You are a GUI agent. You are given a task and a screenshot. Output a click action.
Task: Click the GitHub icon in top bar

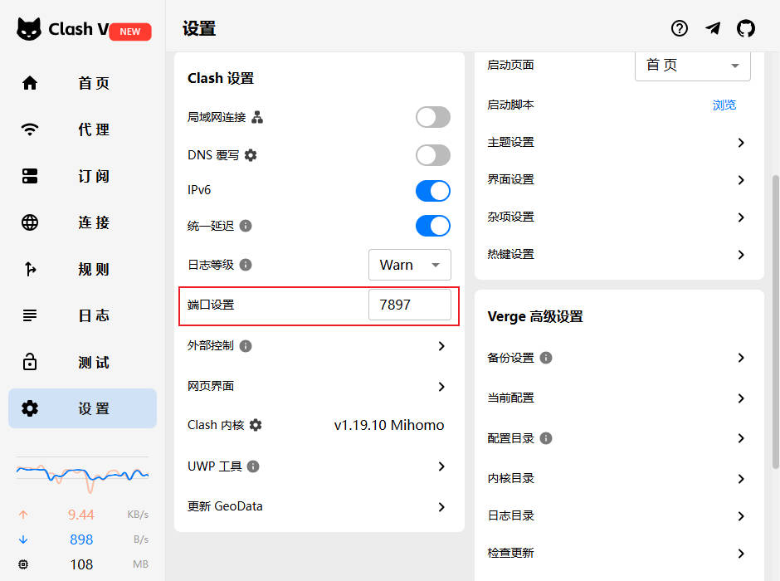(746, 27)
